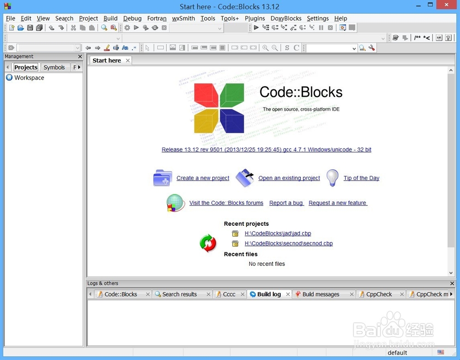Toggle match case Aa icon
The height and width of the screenshot is (360, 460).
coord(125,48)
